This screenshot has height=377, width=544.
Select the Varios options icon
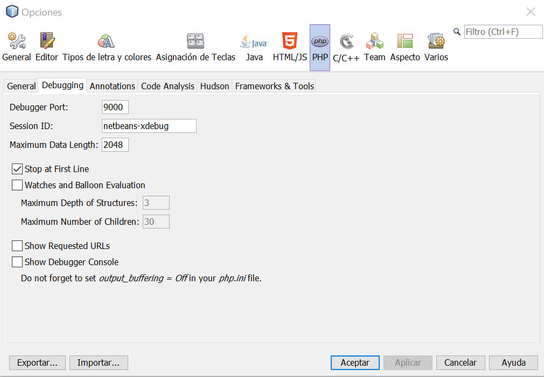pos(435,46)
